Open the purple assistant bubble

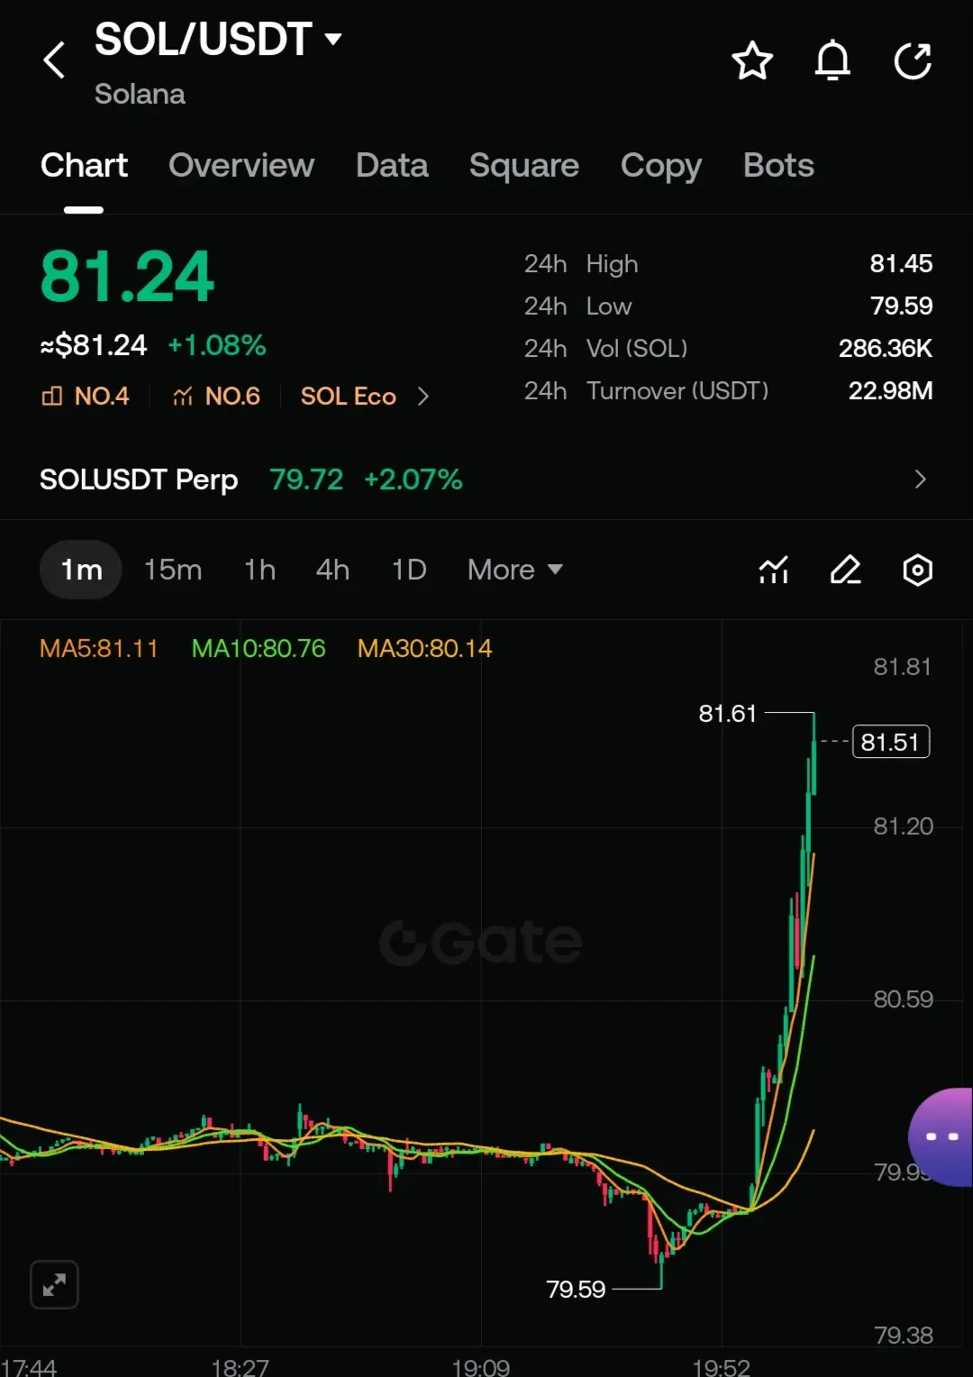click(x=941, y=1136)
